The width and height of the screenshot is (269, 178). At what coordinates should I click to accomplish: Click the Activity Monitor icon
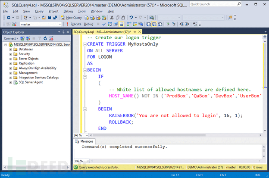pyautogui.click(x=151, y=18)
